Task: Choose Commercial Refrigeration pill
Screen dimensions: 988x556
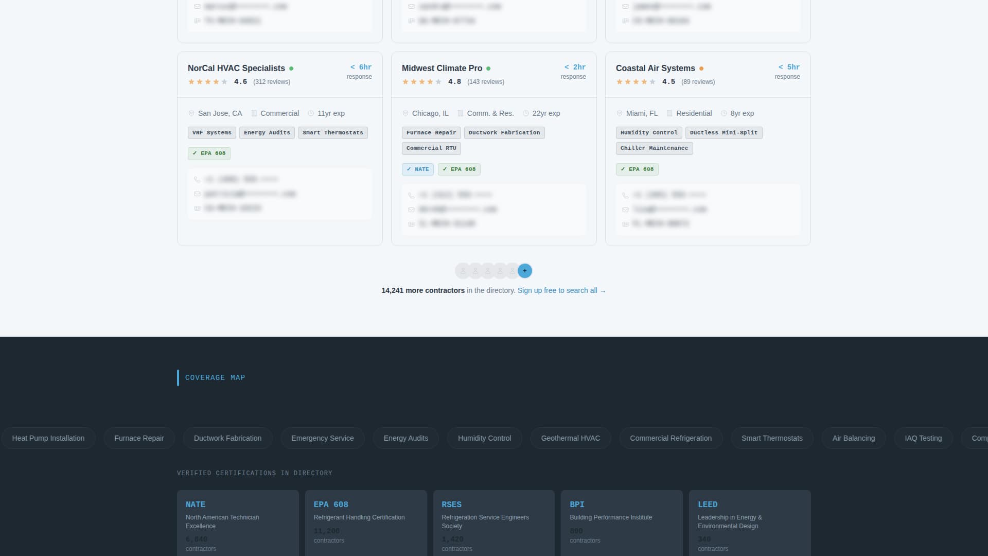Action: point(671,438)
